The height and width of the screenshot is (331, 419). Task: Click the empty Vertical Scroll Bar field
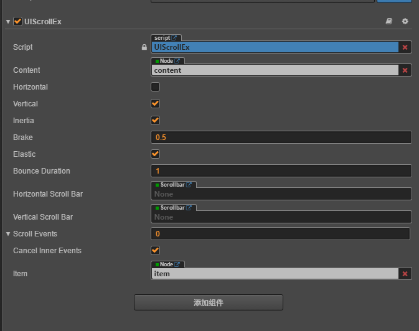[281, 217]
